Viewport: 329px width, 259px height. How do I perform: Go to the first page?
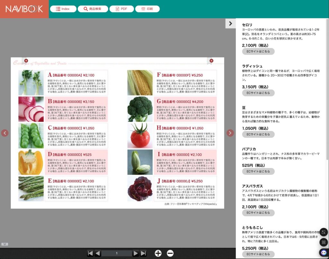90,254
